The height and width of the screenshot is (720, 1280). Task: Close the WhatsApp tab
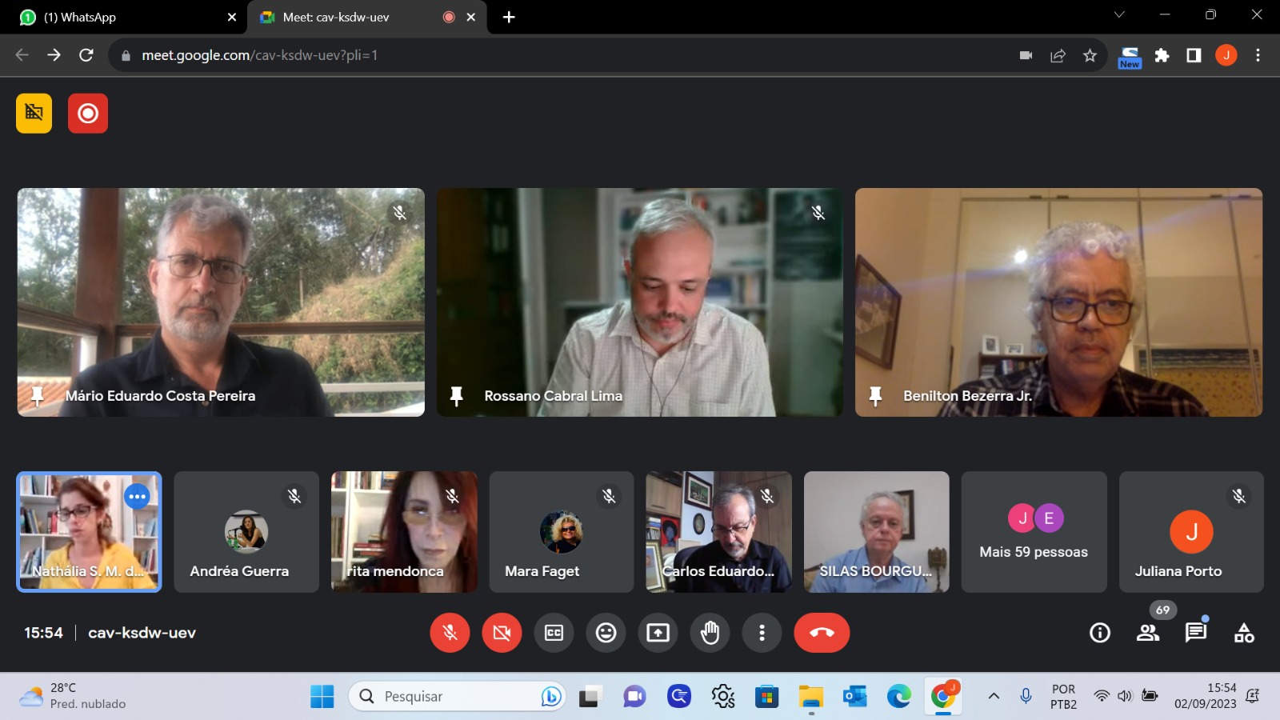232,17
